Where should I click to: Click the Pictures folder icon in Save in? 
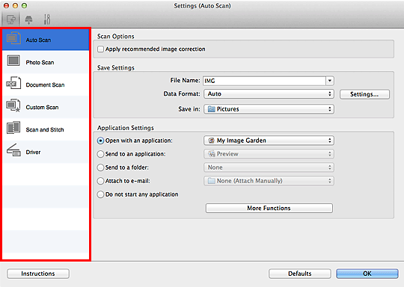pyautogui.click(x=211, y=109)
